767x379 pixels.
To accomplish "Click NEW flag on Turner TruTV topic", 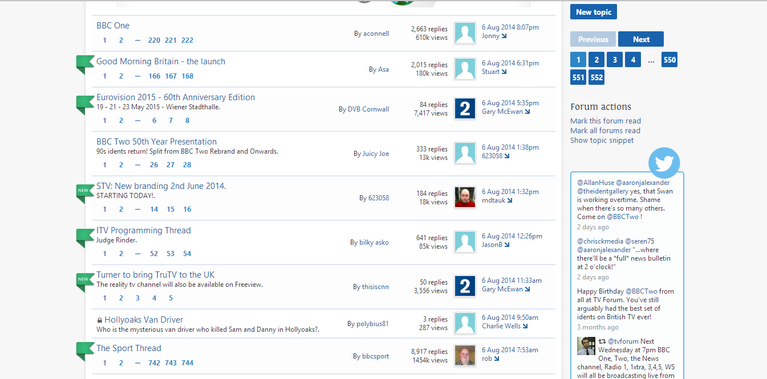I will click(x=85, y=282).
